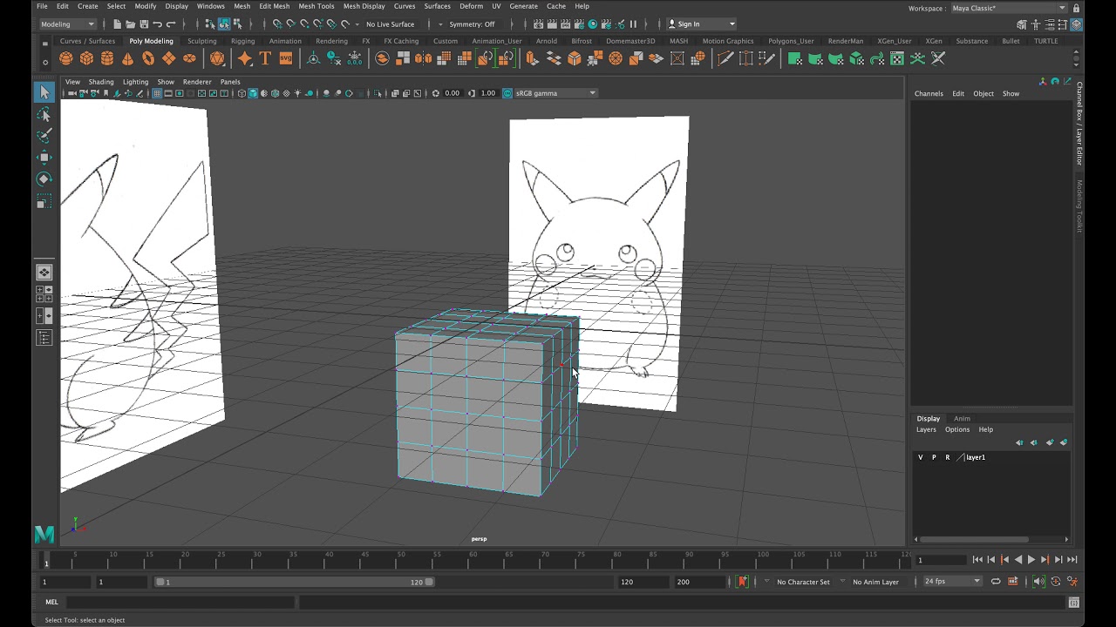Screen dimensions: 1116x627
Task: Activate the Rotate tool
Action: (x=44, y=179)
